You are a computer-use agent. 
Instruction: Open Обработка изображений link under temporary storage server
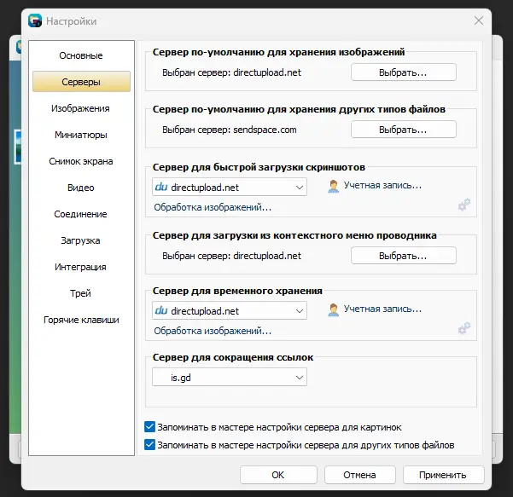click(213, 331)
